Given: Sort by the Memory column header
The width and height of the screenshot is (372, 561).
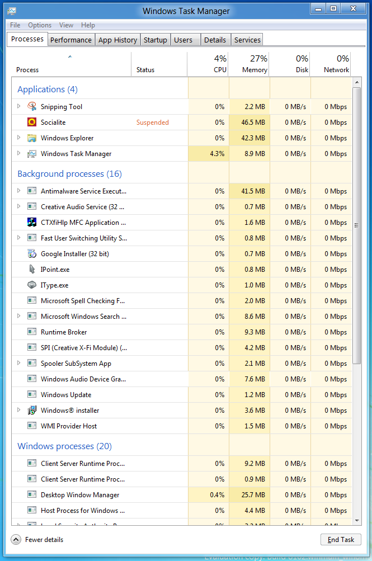Looking at the screenshot, I should coord(248,64).
